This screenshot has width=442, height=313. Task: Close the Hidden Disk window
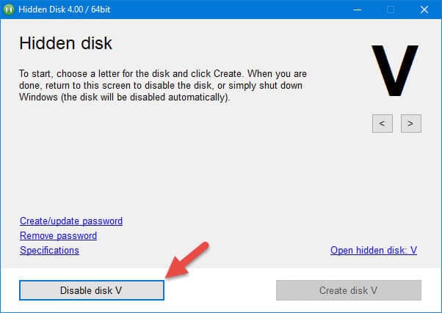[x=424, y=10]
